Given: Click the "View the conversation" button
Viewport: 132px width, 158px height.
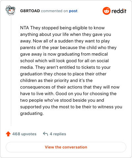Looking at the screenshot, I should [66, 147].
